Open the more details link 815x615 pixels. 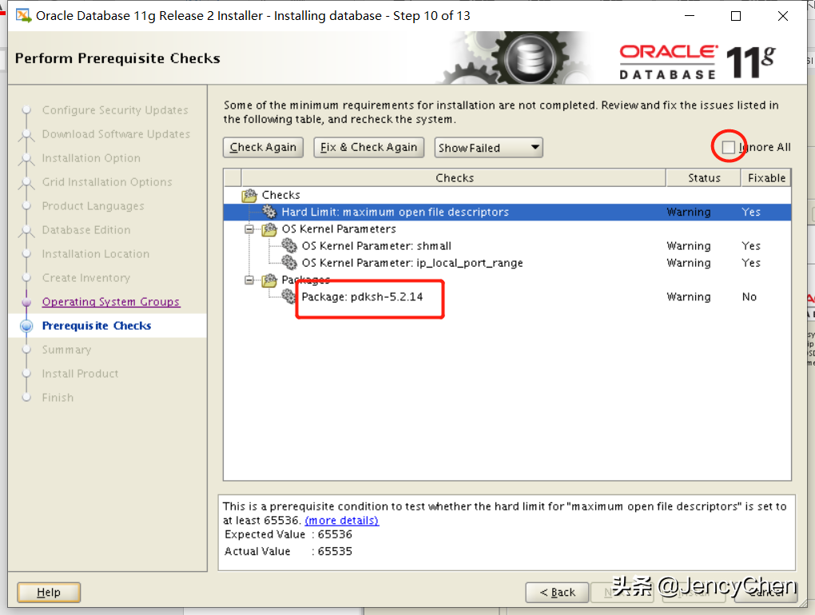(341, 521)
